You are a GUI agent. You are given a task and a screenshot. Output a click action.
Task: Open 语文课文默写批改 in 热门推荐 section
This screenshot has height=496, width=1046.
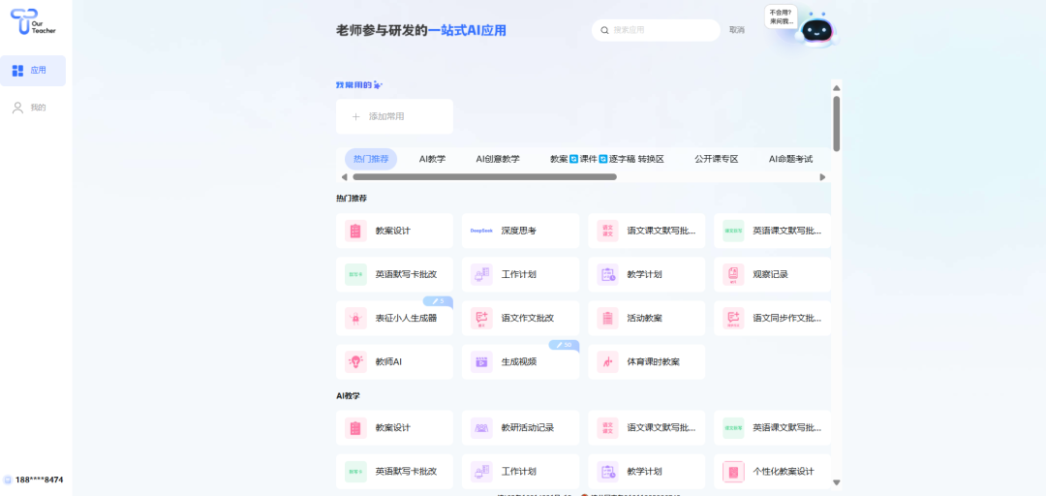[646, 231]
